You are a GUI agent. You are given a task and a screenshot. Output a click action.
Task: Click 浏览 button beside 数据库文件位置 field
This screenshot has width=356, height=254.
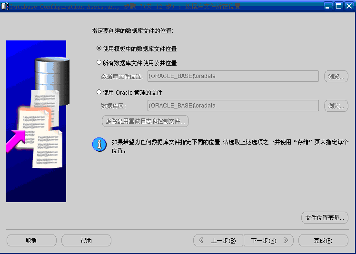336,76
